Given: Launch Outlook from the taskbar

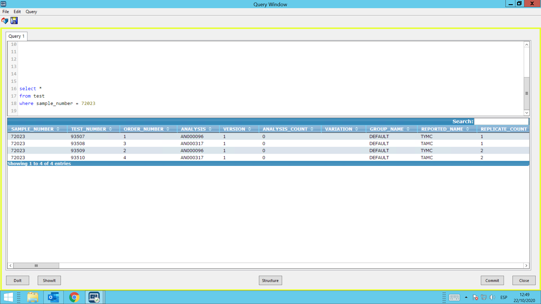Looking at the screenshot, I should tap(53, 297).
